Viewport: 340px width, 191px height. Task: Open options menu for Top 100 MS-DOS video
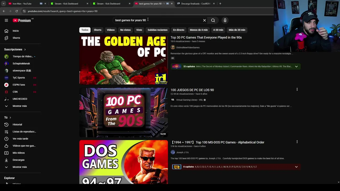tap(297, 142)
